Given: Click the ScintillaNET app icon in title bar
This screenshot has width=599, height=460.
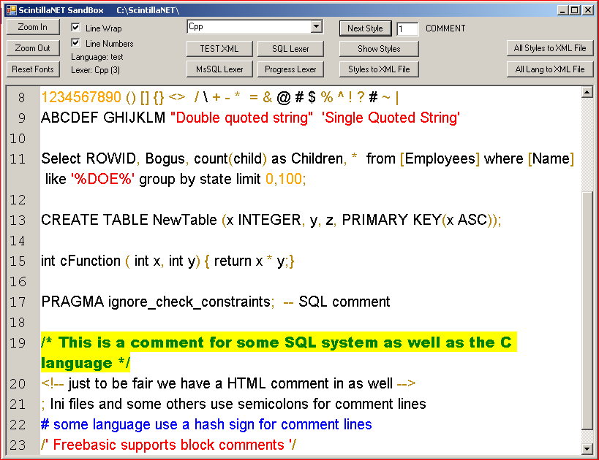Looking at the screenshot, I should click(x=12, y=10).
